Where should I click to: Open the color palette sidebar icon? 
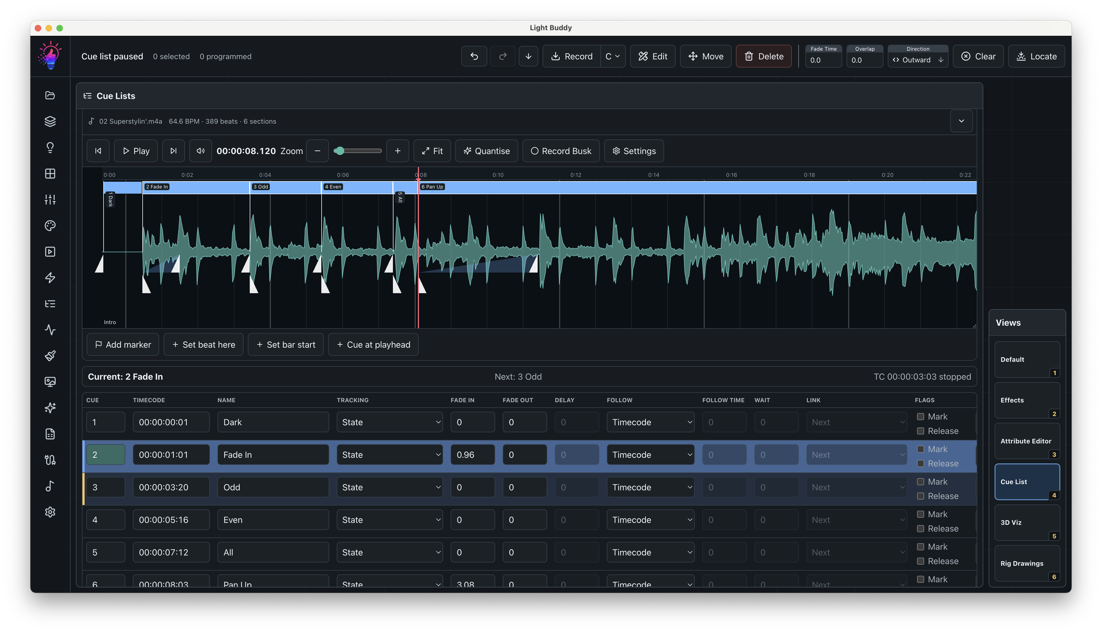click(x=50, y=226)
